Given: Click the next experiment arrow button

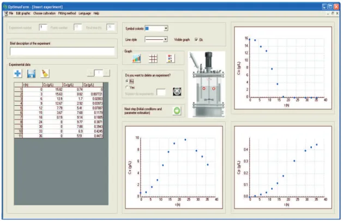Looking at the screenshot, I should [106, 73].
